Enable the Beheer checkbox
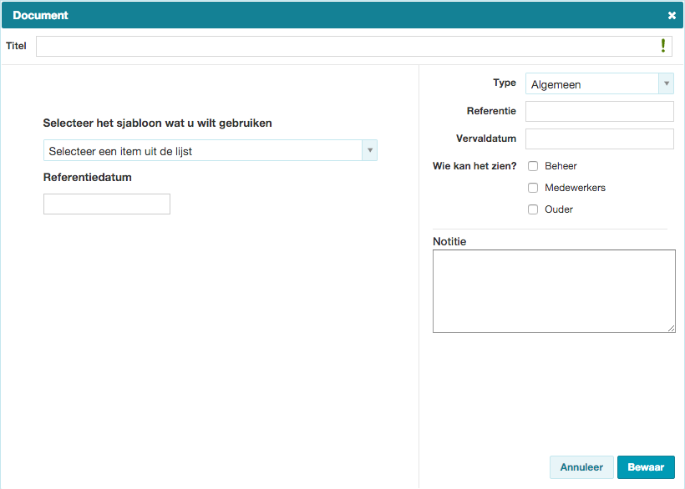685x489 pixels. click(532, 166)
